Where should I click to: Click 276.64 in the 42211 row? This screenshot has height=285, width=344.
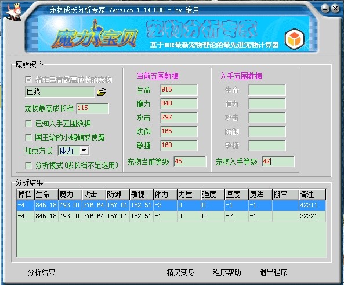[x=93, y=206]
